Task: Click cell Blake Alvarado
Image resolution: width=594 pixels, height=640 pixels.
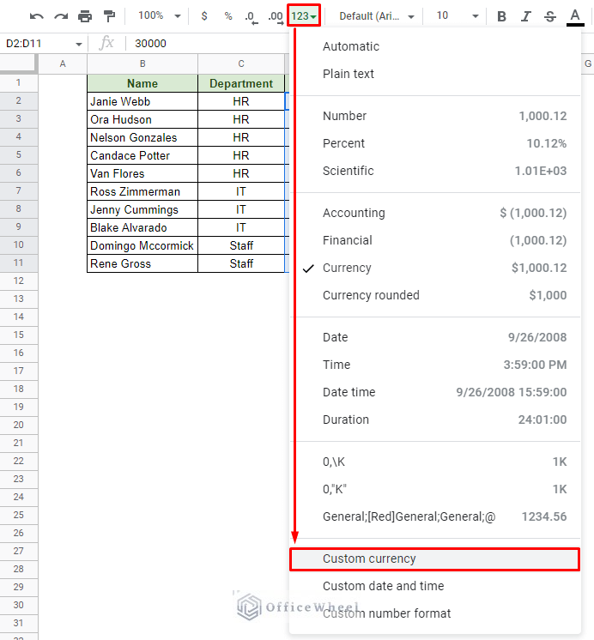Action: [142, 227]
